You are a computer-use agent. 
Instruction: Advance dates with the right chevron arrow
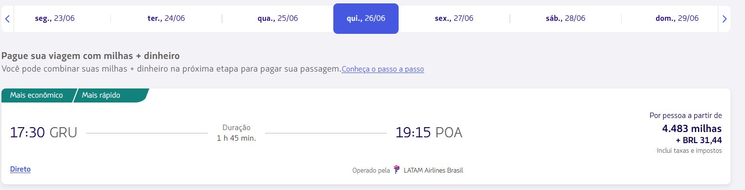click(x=724, y=19)
